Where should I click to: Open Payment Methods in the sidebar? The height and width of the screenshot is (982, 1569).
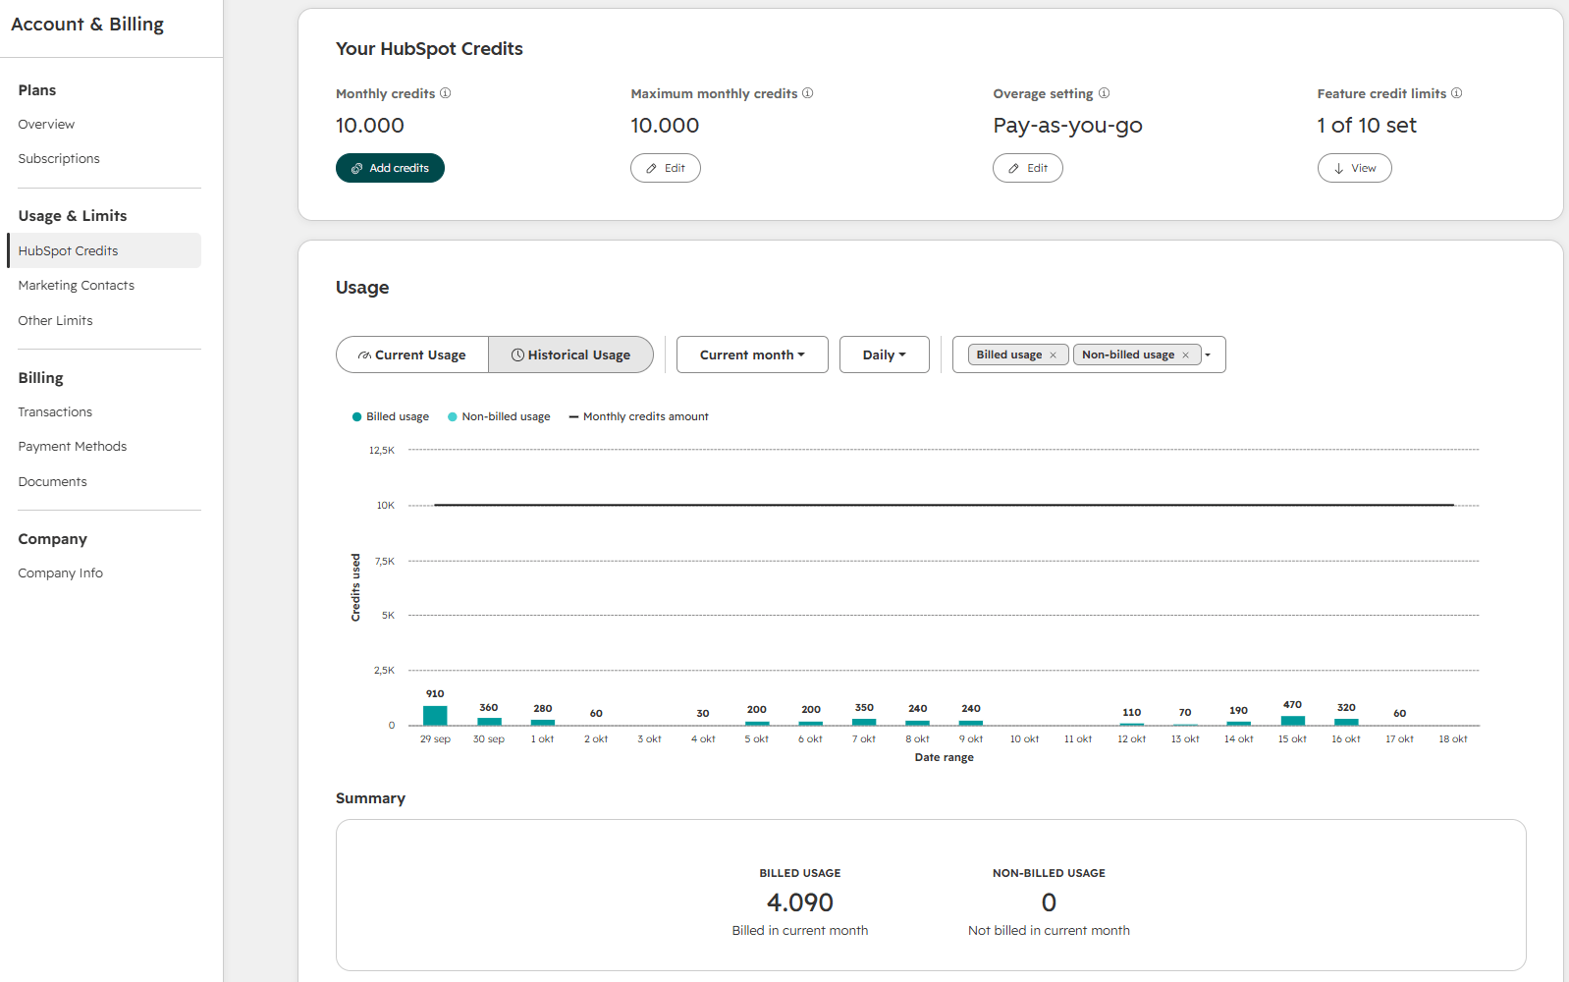pos(73,447)
